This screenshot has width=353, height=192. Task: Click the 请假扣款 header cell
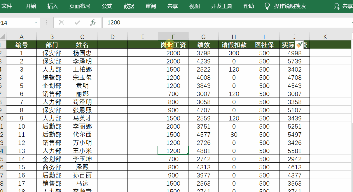pos(234,45)
